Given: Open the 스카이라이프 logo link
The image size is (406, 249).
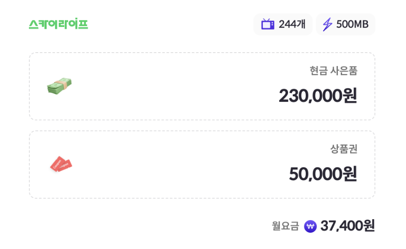Looking at the screenshot, I should pos(58,24).
